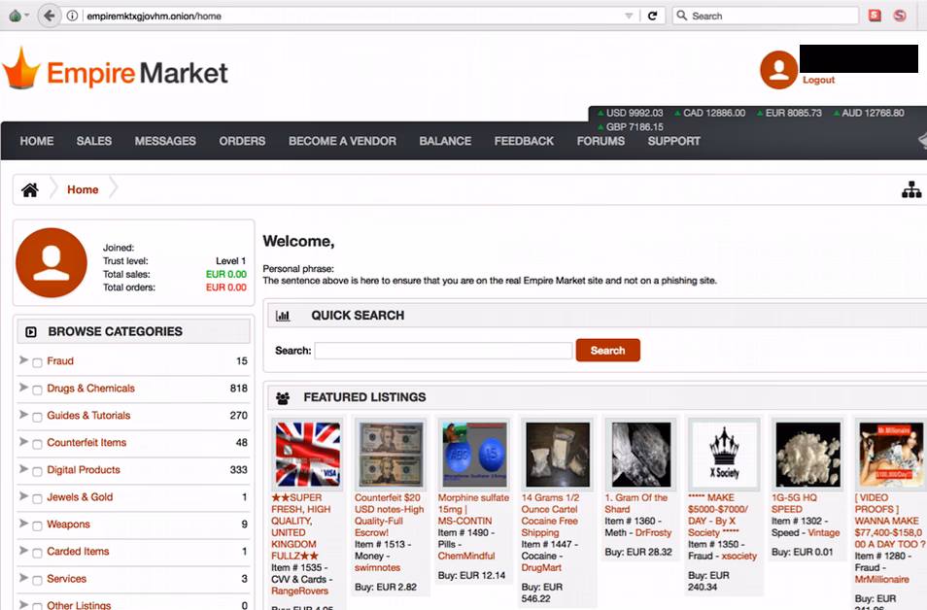Go back with the browser back arrow

(49, 16)
